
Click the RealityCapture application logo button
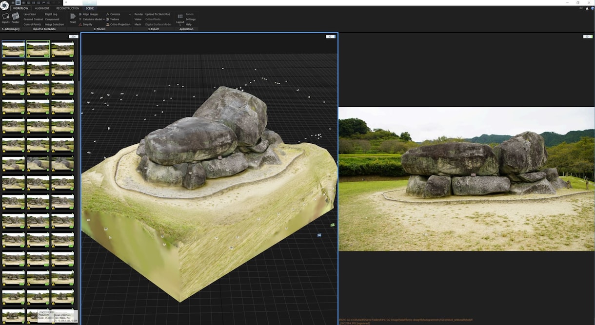[x=4, y=5]
